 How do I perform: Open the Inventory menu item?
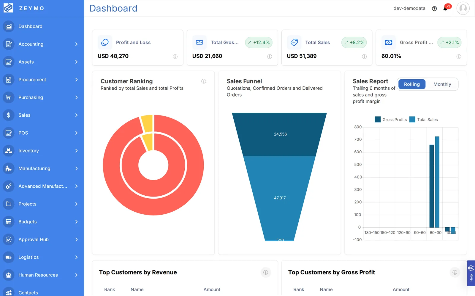(x=42, y=151)
